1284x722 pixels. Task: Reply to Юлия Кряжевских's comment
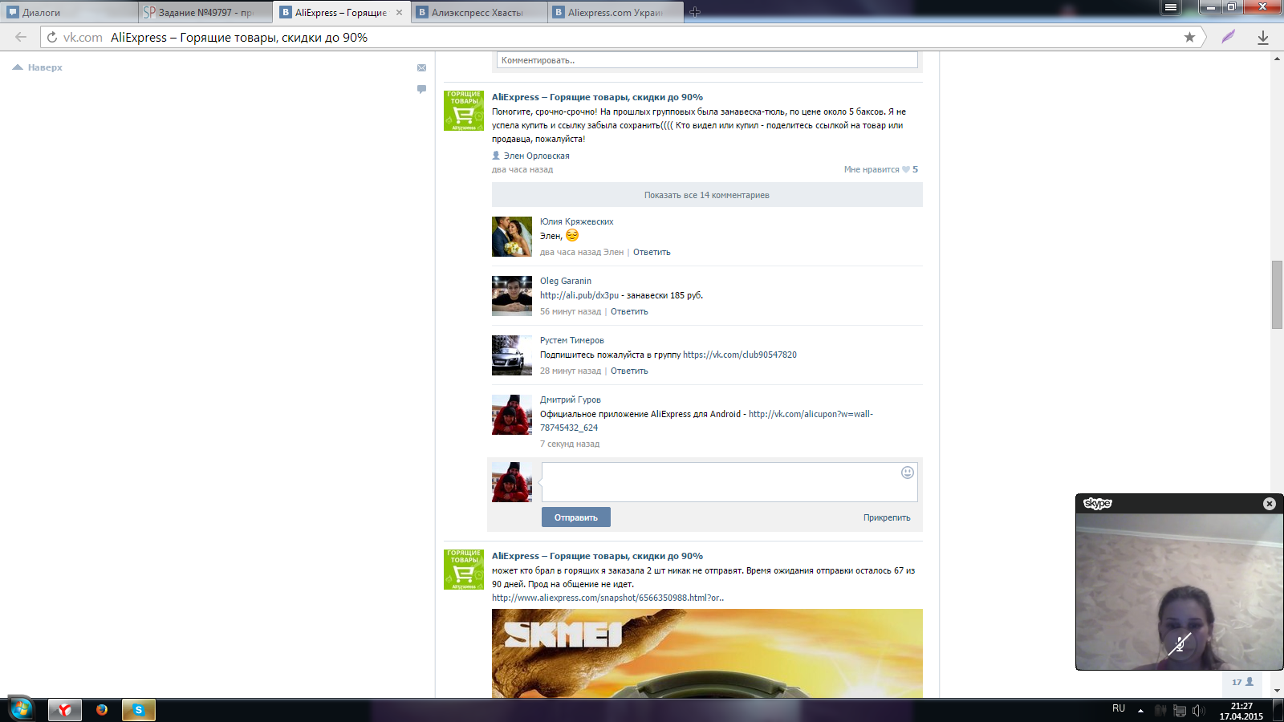point(652,252)
